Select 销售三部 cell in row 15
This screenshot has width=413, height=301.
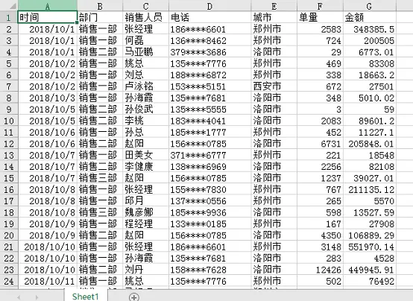tap(100, 178)
